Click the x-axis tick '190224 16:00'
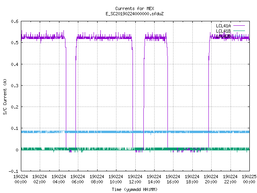The image size is (257, 193). pos(173,179)
